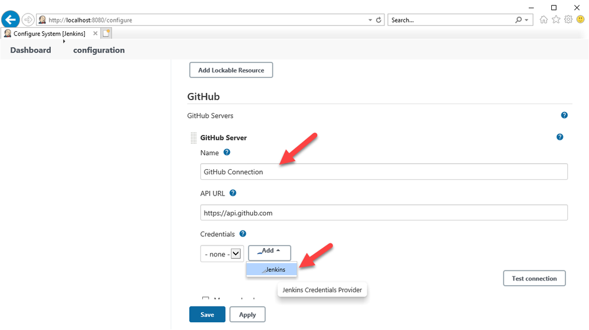This screenshot has width=589, height=330.
Task: Click the browser Home icon
Action: (x=544, y=19)
